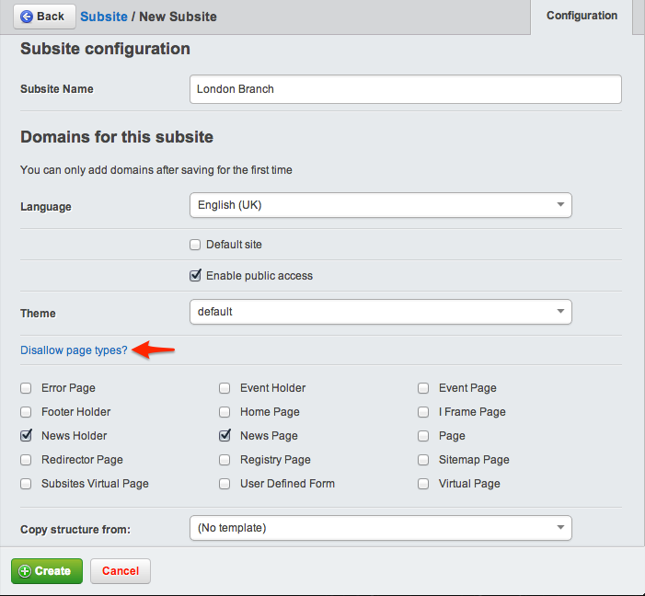The height and width of the screenshot is (596, 645).
Task: Enable the Default site checkbox
Action: (195, 245)
